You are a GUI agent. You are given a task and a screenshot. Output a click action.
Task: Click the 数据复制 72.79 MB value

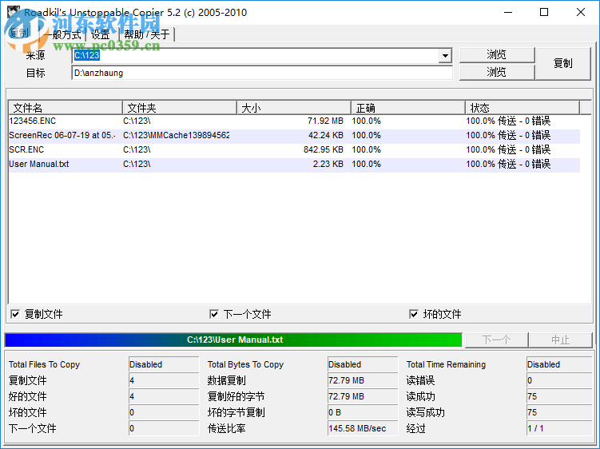coord(363,380)
